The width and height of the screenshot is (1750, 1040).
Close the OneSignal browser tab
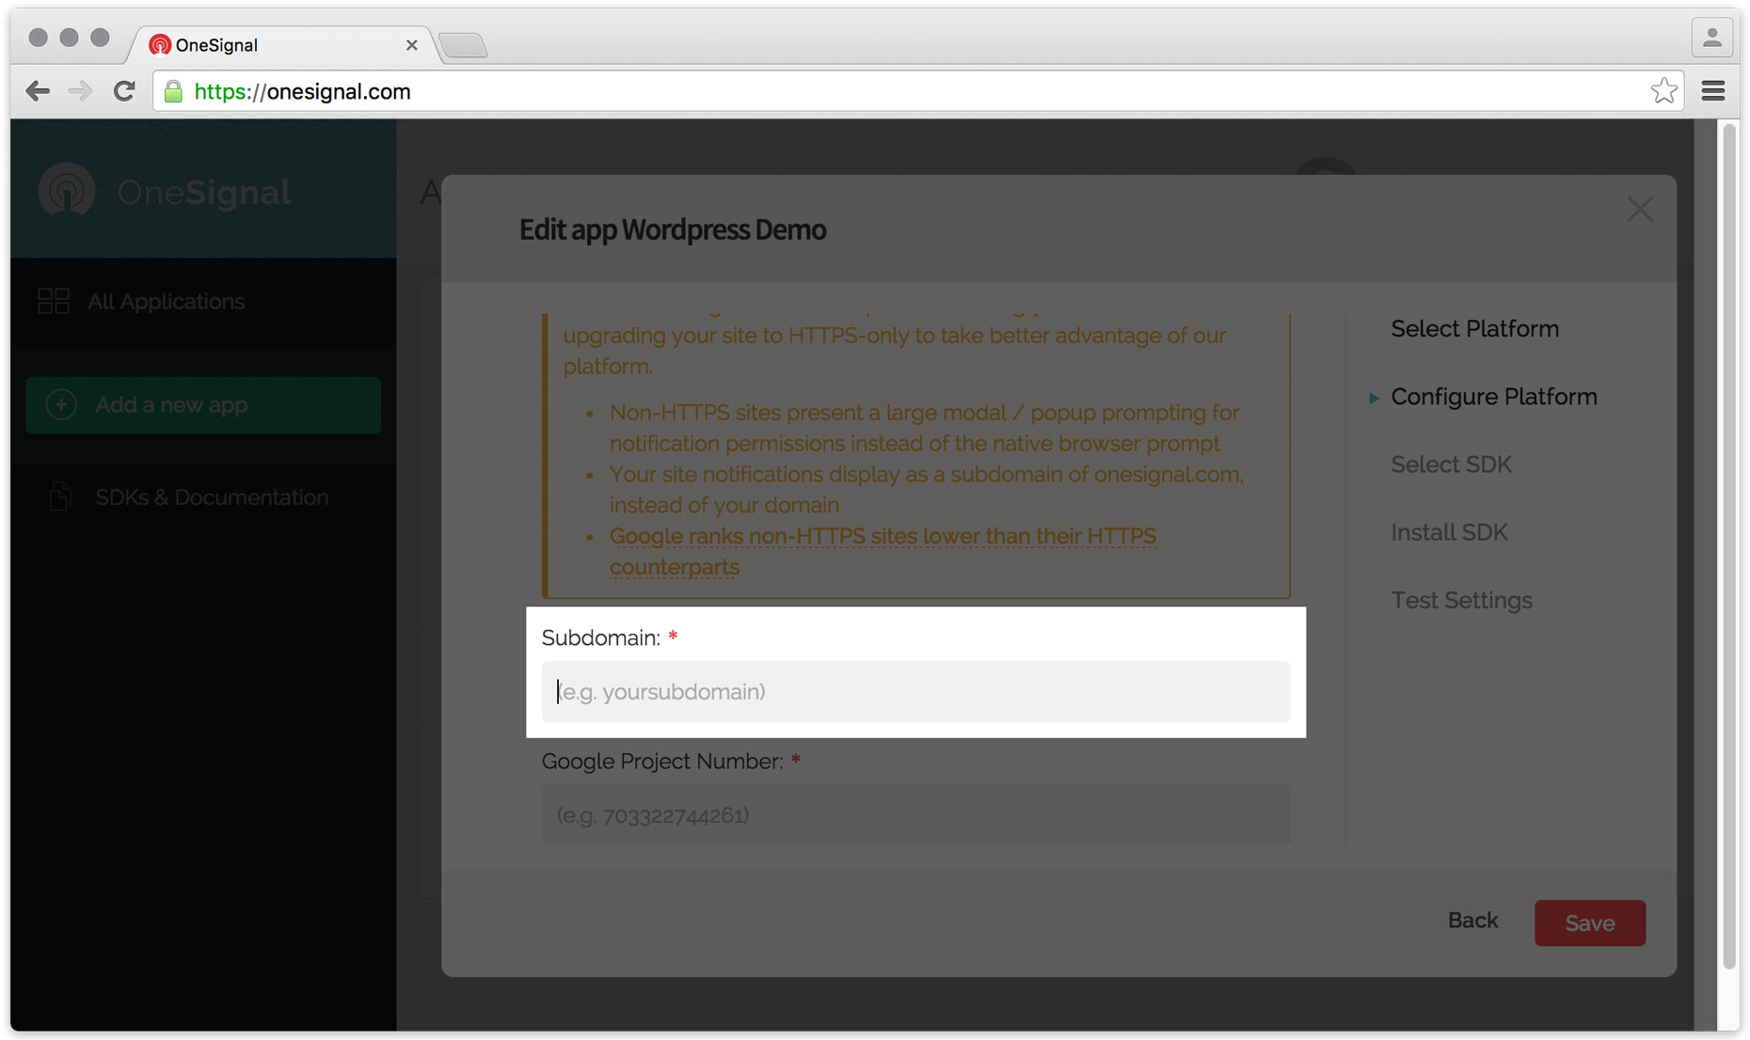411,45
